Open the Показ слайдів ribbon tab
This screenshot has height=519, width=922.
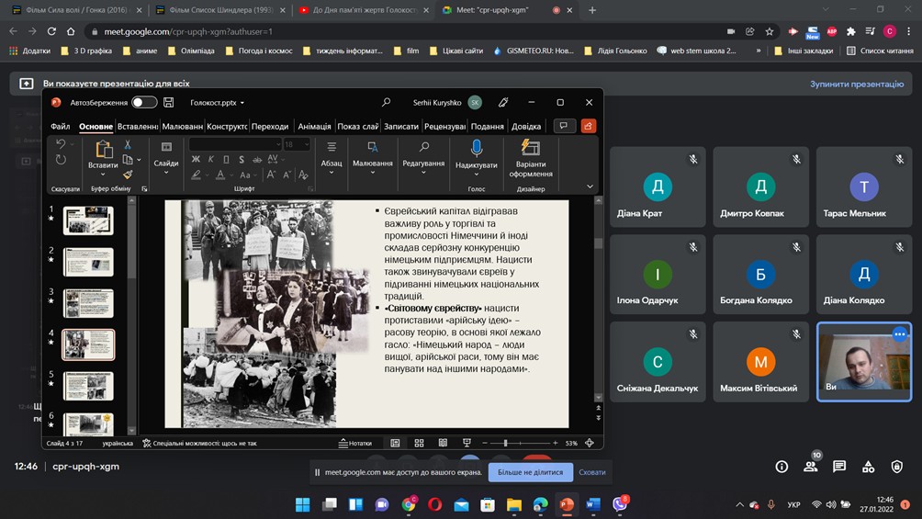358,127
